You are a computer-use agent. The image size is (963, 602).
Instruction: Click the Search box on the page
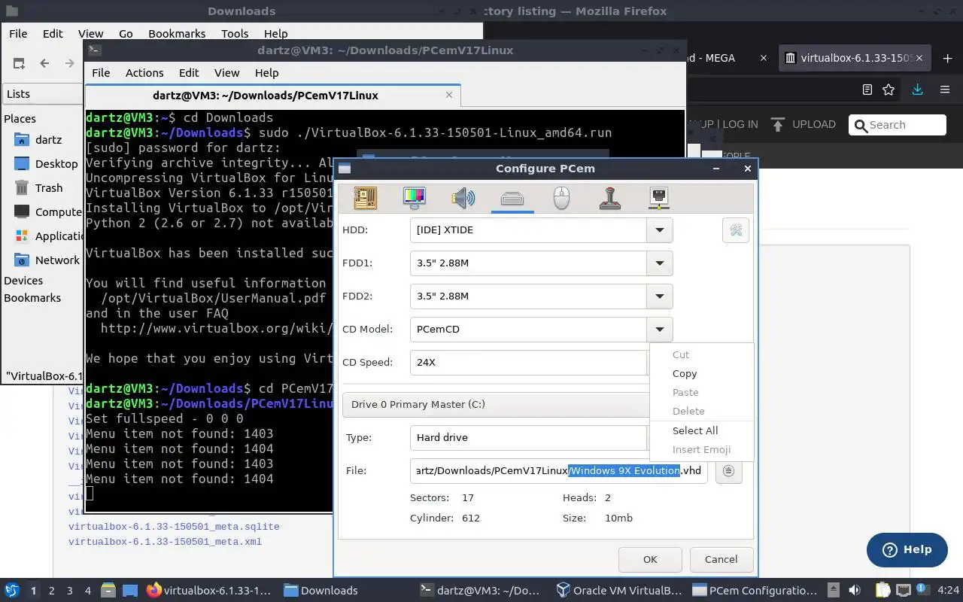click(x=898, y=125)
